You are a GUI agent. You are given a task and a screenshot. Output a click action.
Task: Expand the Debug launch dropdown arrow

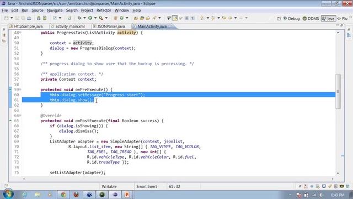tap(84, 18)
